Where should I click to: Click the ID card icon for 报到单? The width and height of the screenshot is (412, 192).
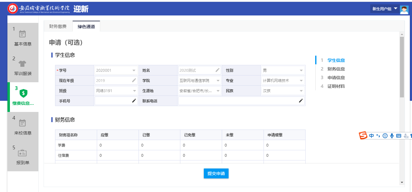tap(22, 153)
